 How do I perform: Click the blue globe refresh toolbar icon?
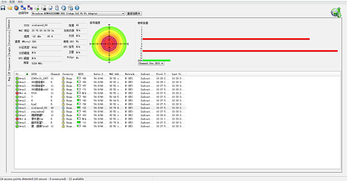pos(63,8)
